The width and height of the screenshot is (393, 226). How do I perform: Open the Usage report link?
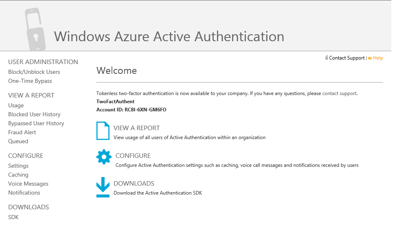point(16,105)
